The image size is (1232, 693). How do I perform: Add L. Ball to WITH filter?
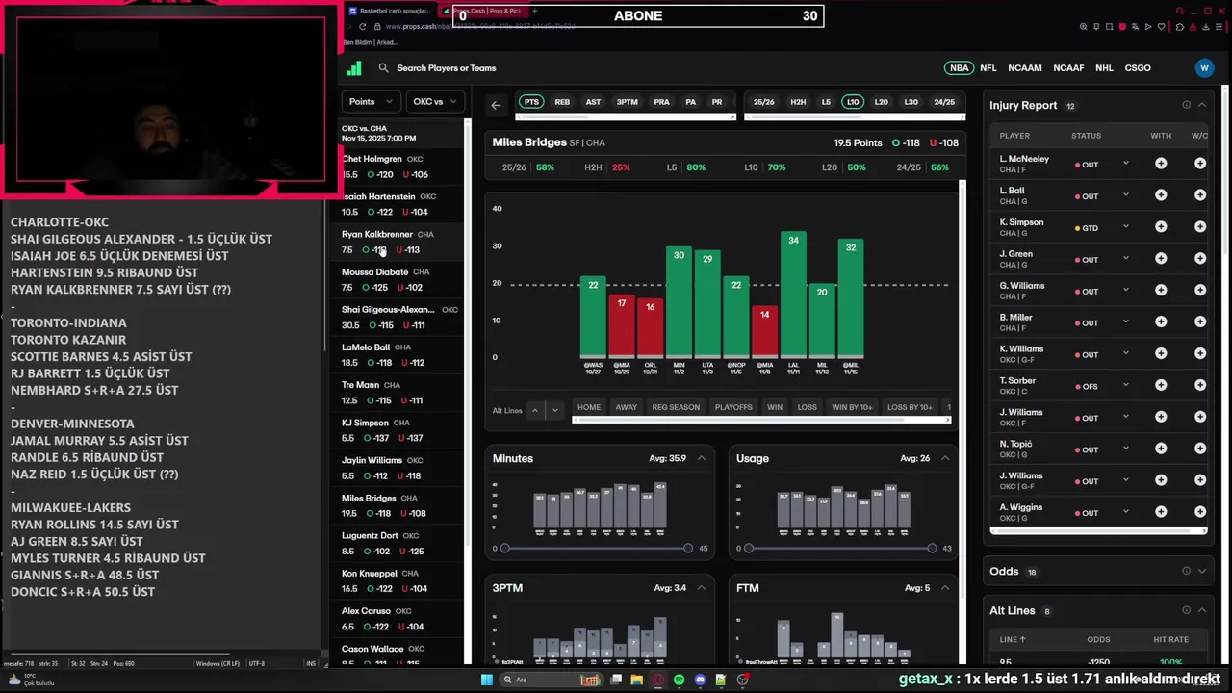click(1161, 195)
